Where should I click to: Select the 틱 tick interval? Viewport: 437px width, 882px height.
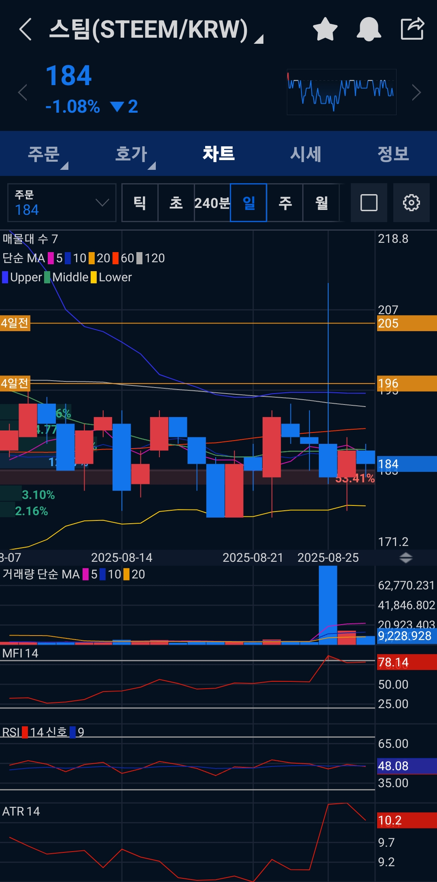click(x=140, y=203)
